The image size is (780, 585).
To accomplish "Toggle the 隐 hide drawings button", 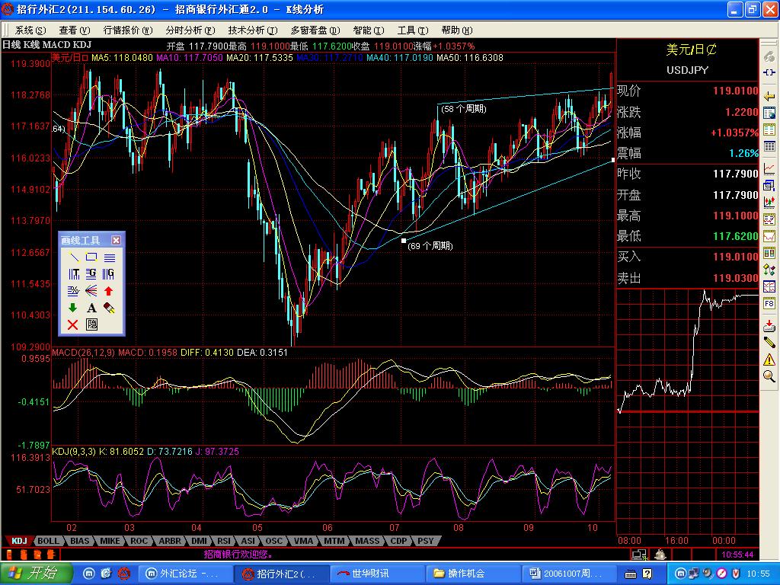I will [91, 324].
